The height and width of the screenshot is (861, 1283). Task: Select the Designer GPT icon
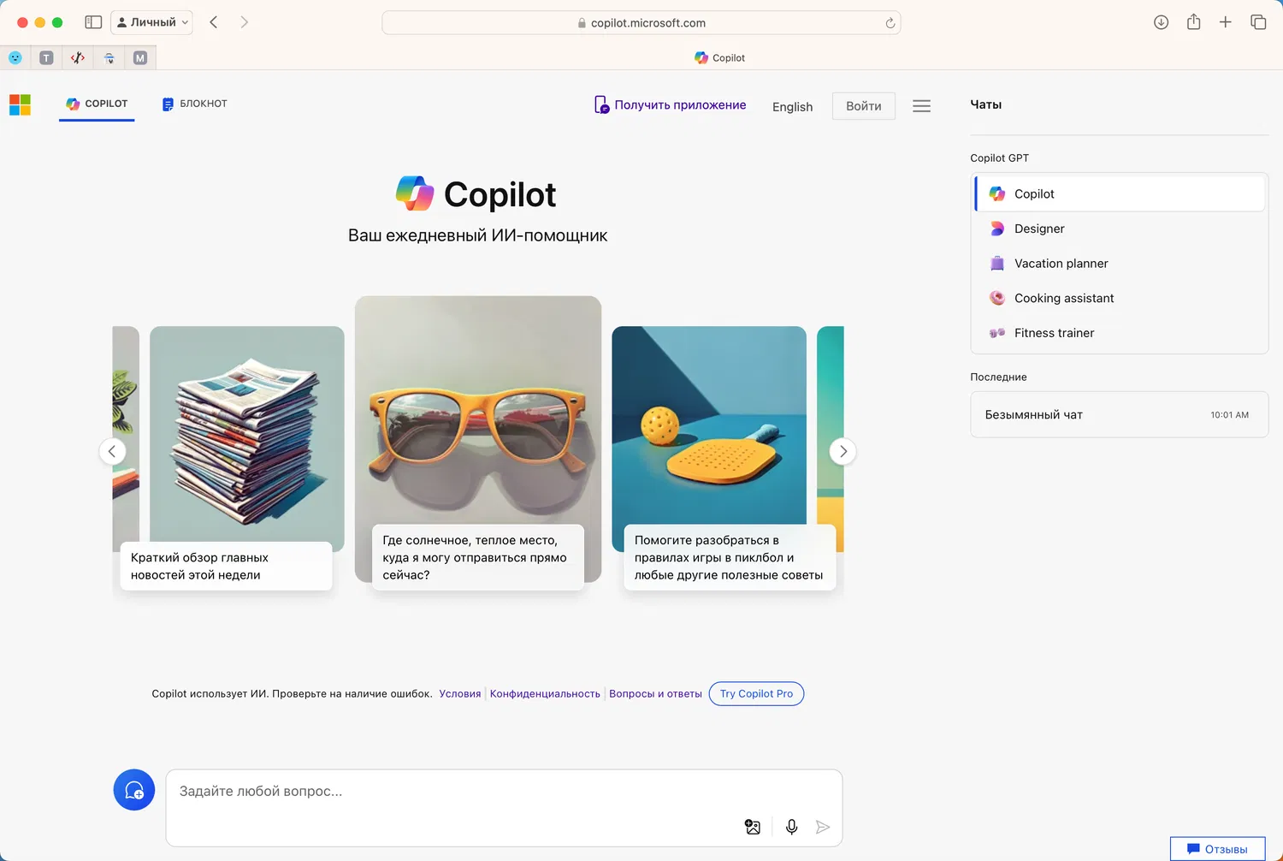tap(997, 229)
